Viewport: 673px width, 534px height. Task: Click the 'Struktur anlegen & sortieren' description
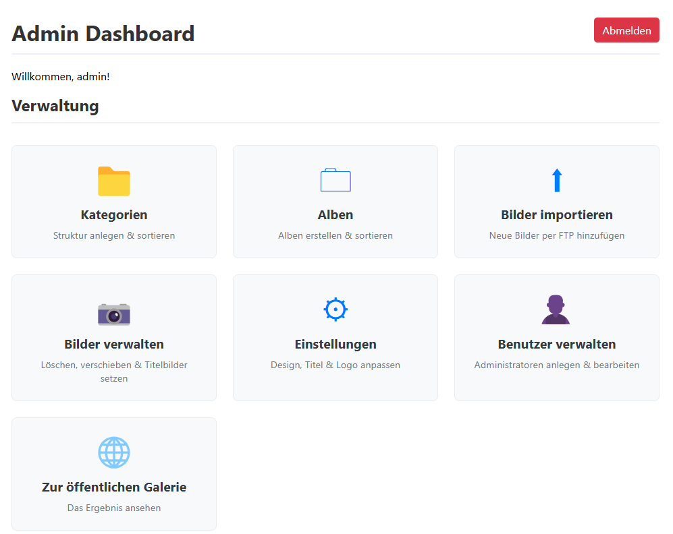(114, 236)
